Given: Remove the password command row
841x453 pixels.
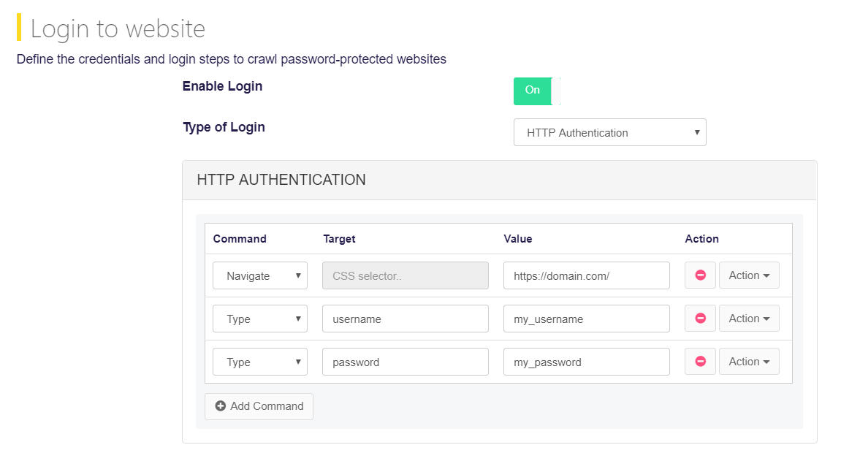Looking at the screenshot, I should tap(700, 362).
